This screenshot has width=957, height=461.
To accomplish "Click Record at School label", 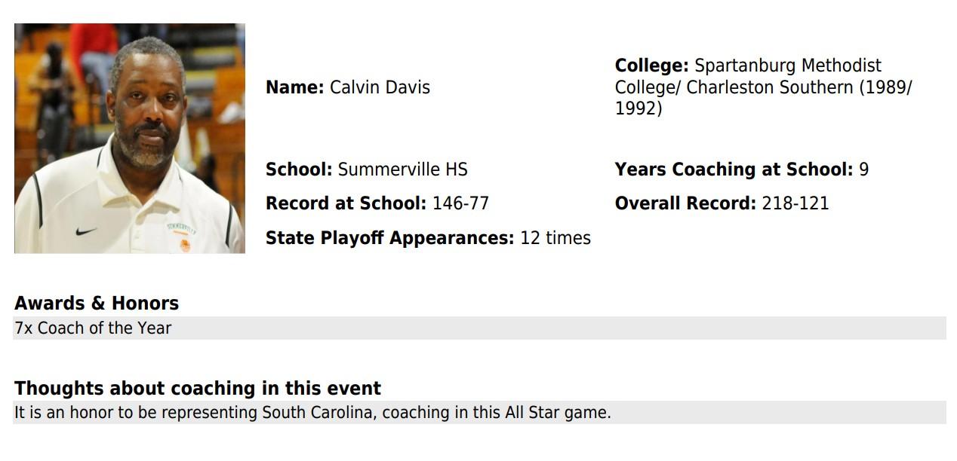I will [346, 203].
